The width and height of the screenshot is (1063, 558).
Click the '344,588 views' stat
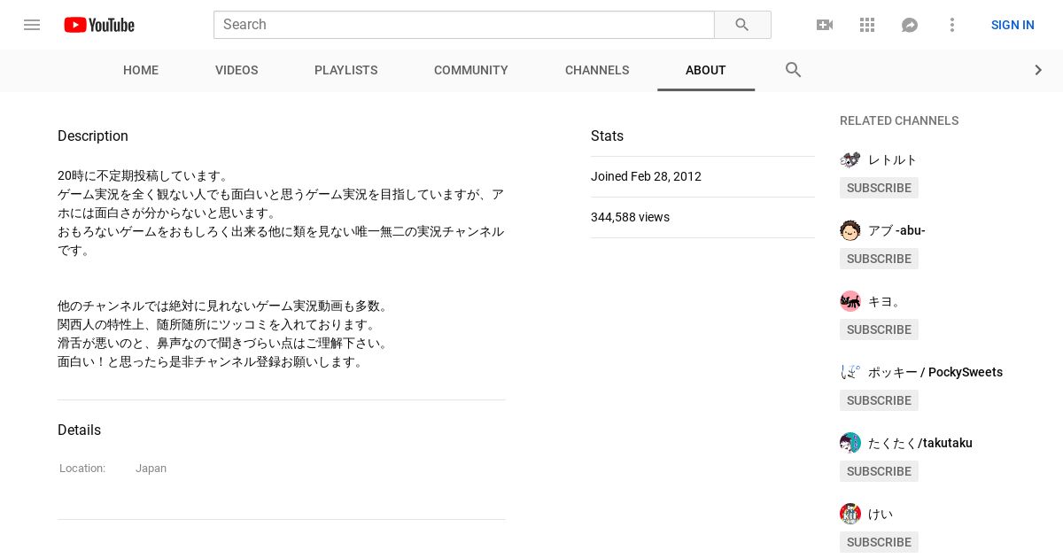tap(630, 217)
